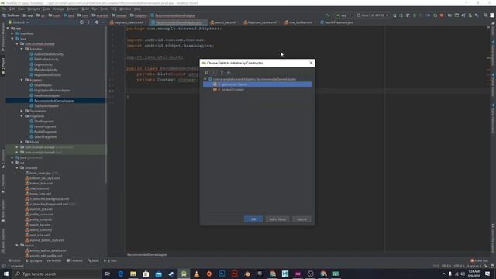Open the File menu
This screenshot has height=279, width=496.
coord(4,9)
